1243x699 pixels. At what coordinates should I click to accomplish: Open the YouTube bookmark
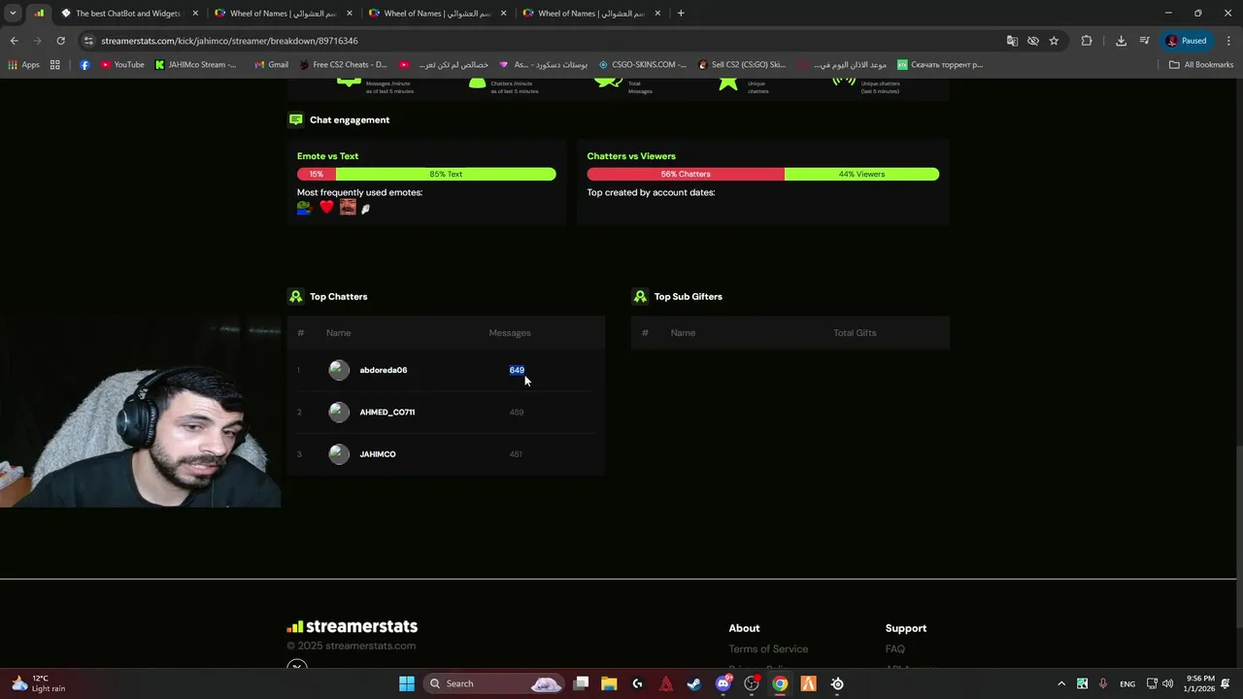[122, 65]
